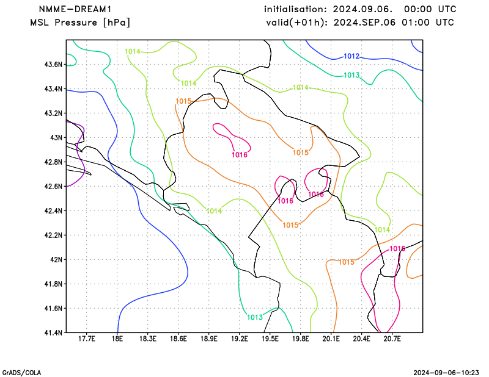Click the "41.4N" latitude label

pyautogui.click(x=53, y=333)
